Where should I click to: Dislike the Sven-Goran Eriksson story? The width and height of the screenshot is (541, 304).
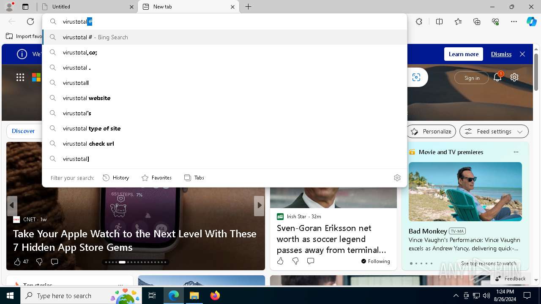[295, 261]
